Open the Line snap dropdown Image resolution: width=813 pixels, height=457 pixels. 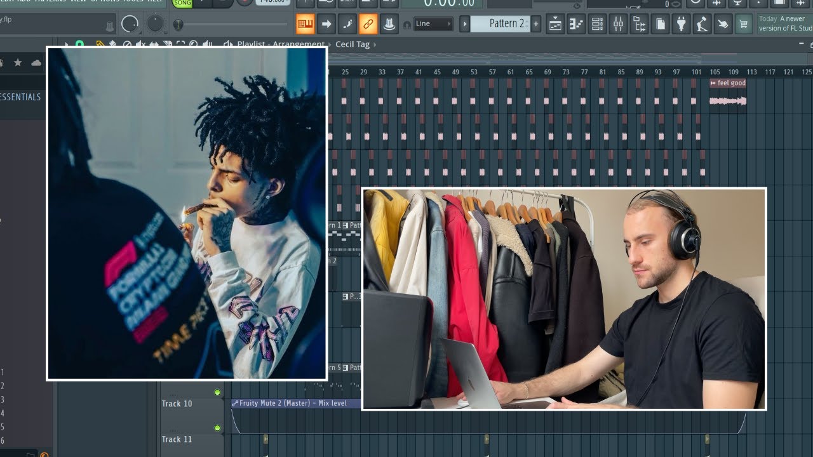(433, 24)
